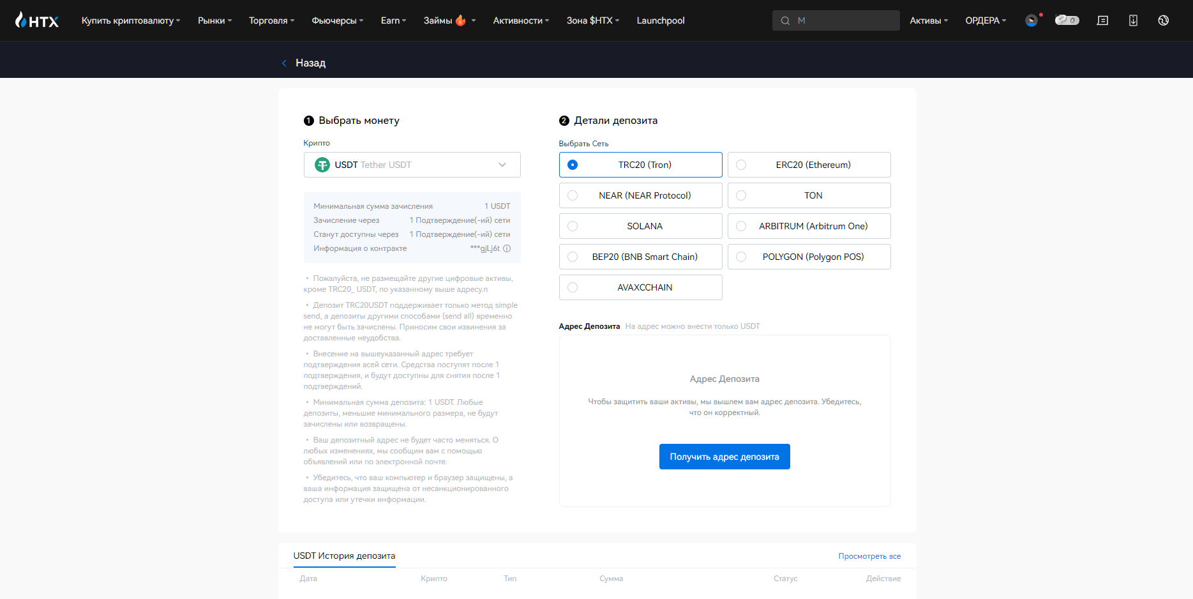Open the Launchpool menu item
Image resolution: width=1193 pixels, height=599 pixels.
coord(660,20)
